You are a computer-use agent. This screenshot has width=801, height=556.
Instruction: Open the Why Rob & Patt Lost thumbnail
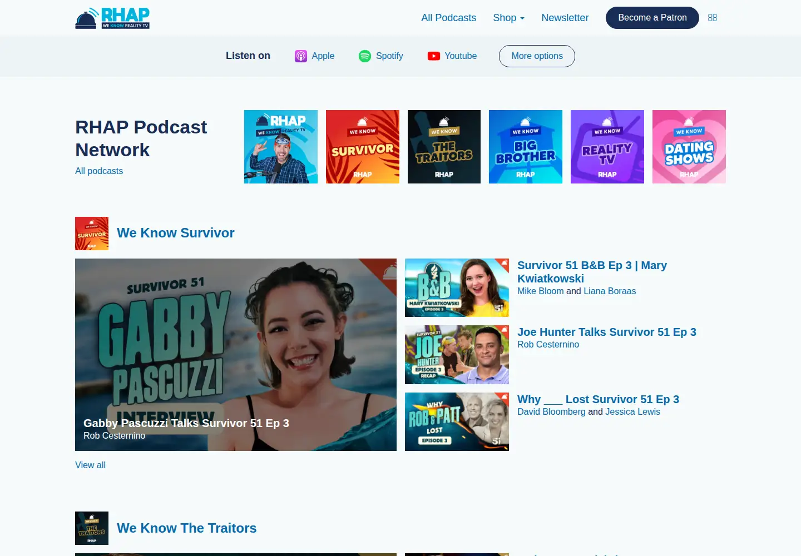457,421
